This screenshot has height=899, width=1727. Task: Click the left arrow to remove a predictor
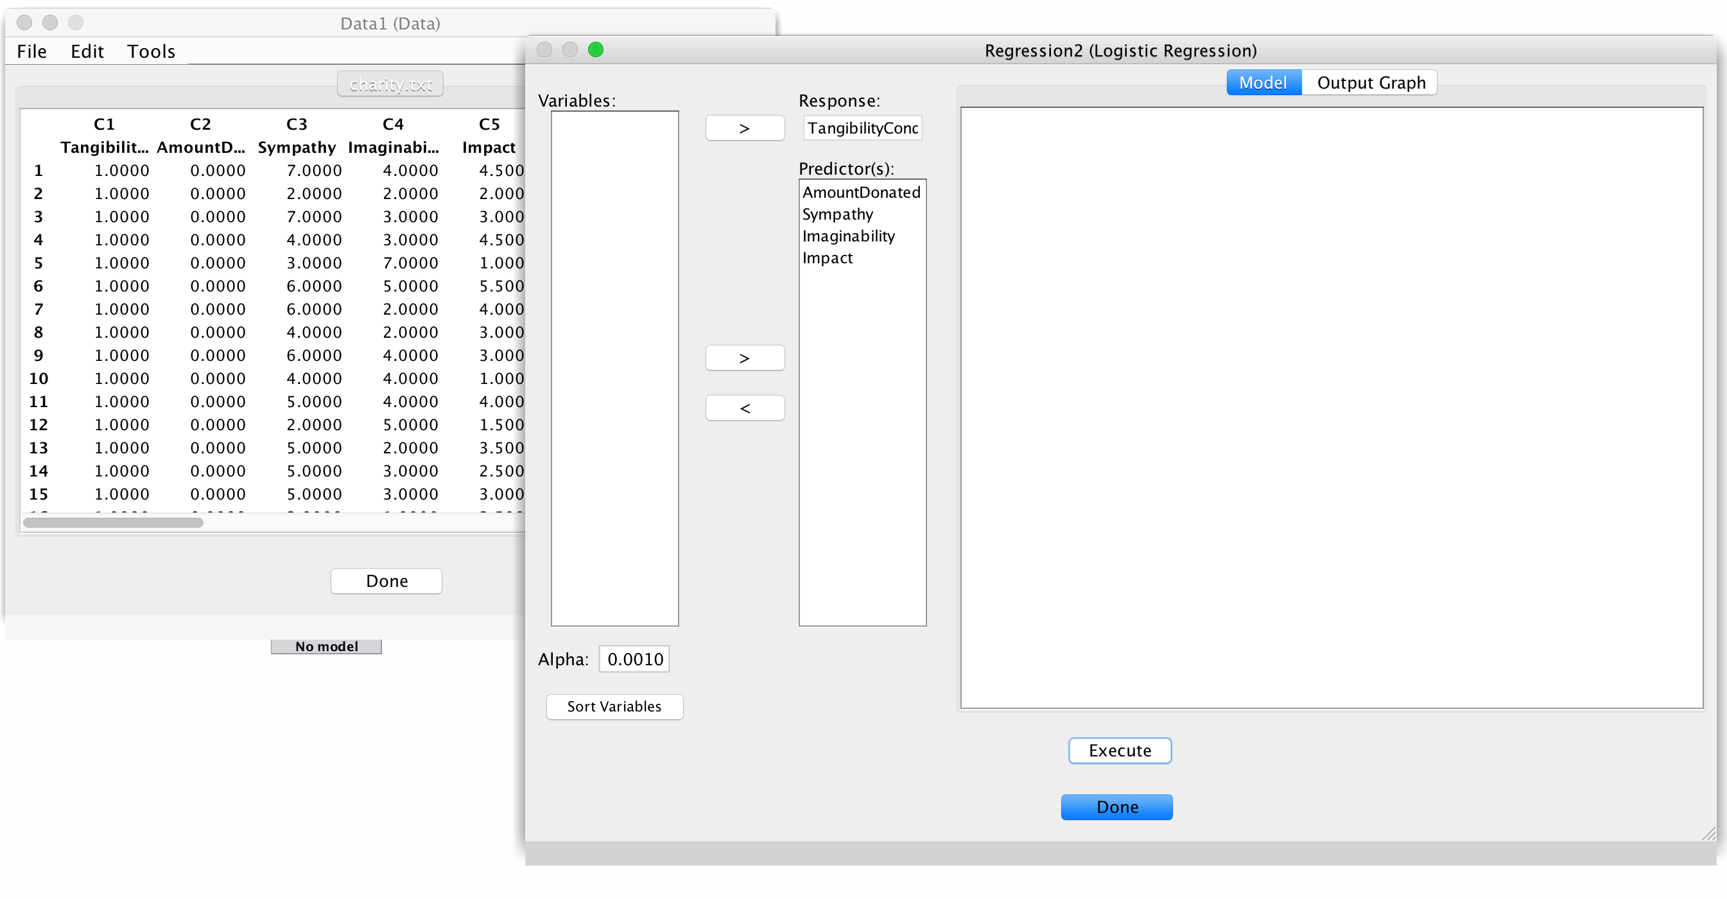pos(744,408)
